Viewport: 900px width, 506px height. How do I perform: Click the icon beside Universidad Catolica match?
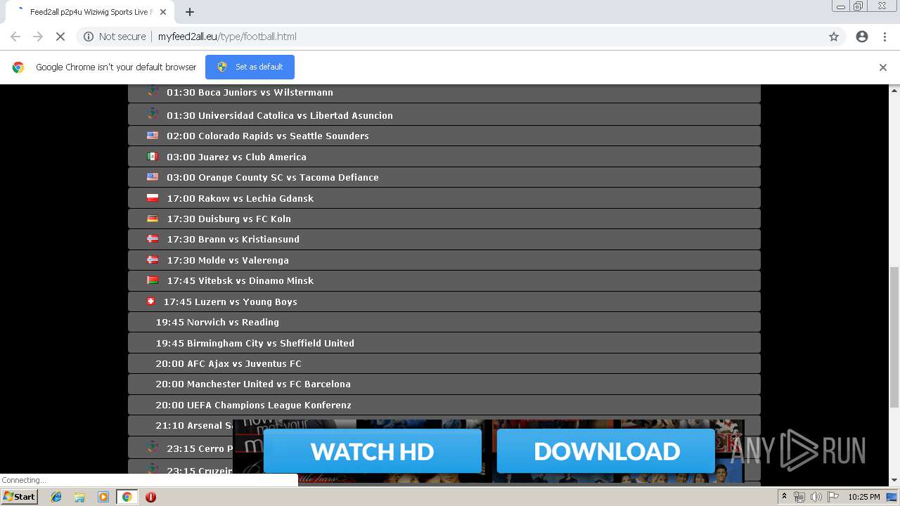pyautogui.click(x=153, y=114)
